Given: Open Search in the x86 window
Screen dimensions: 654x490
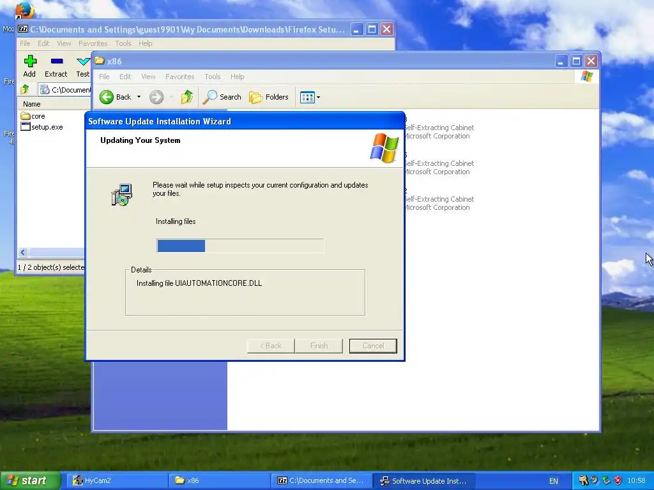Looking at the screenshot, I should tap(222, 97).
